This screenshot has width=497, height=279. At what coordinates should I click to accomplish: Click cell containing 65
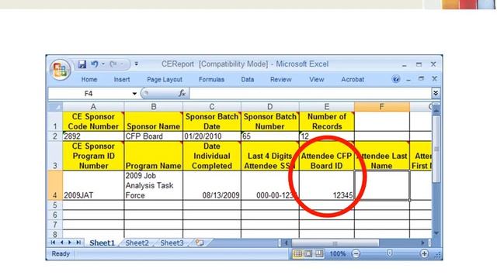pos(269,136)
